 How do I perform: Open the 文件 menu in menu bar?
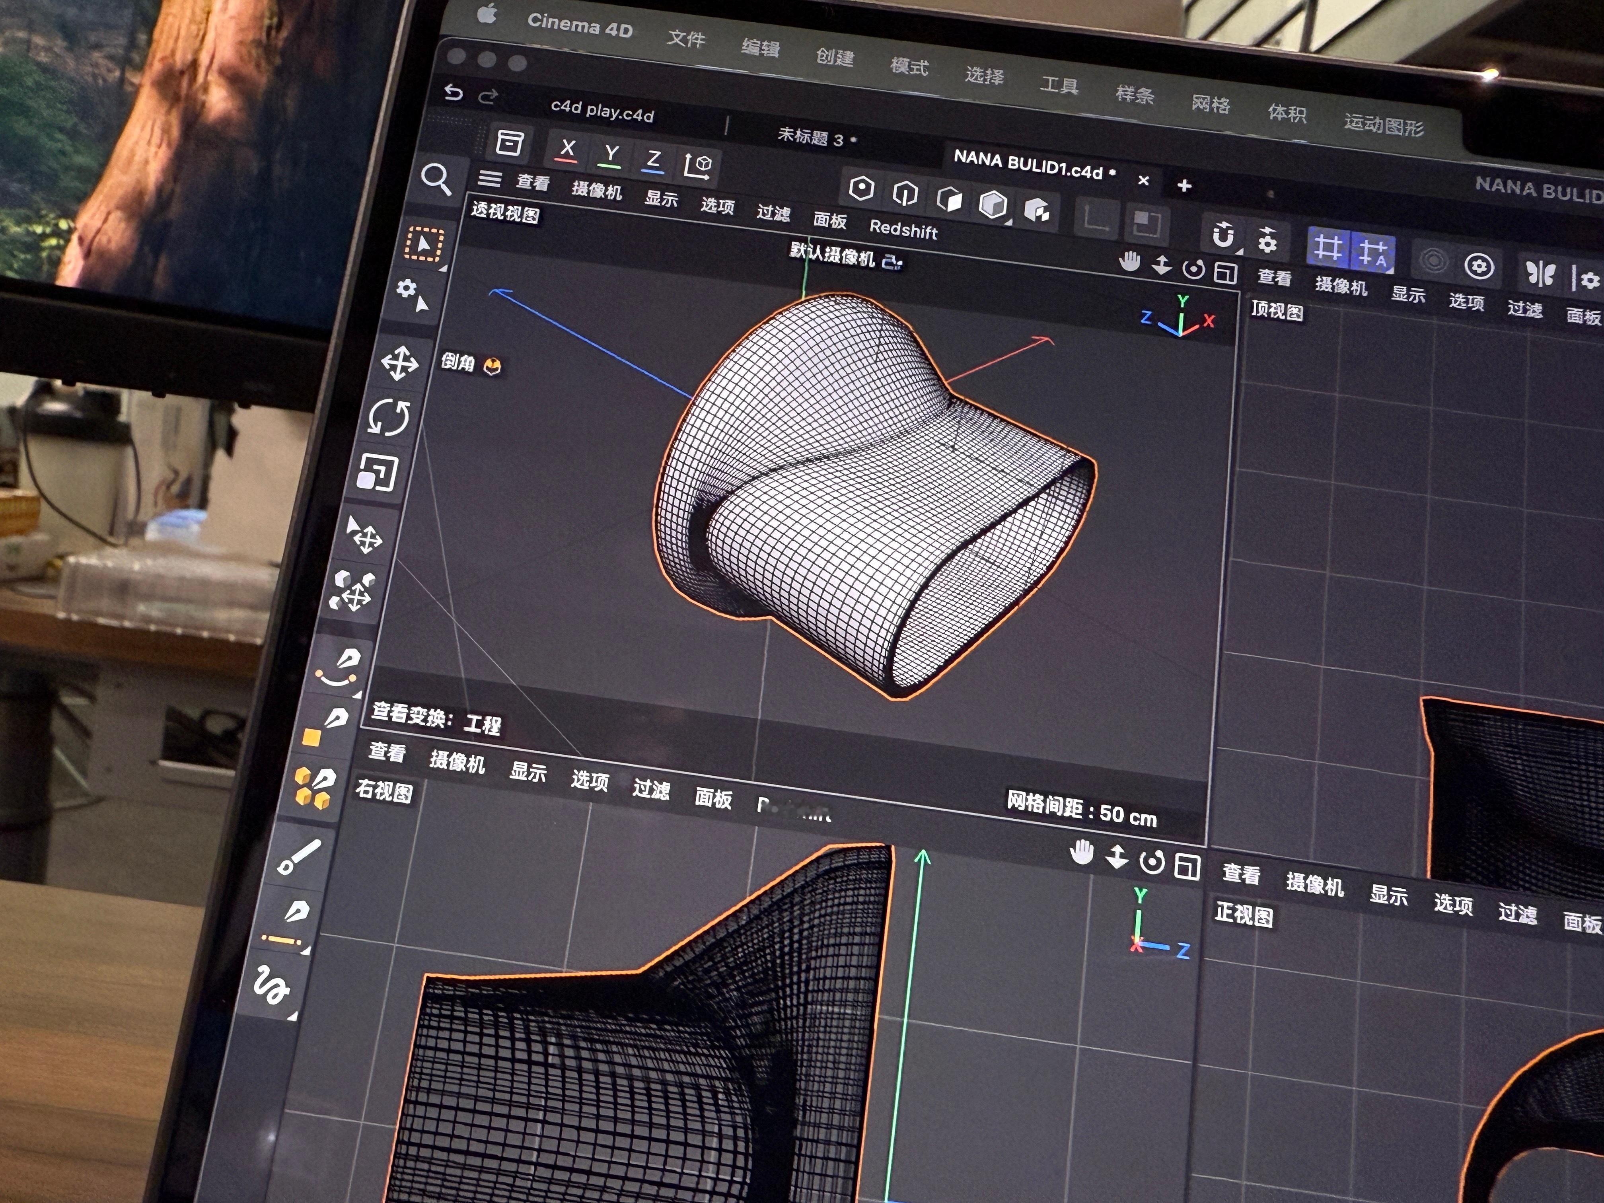pyautogui.click(x=686, y=38)
